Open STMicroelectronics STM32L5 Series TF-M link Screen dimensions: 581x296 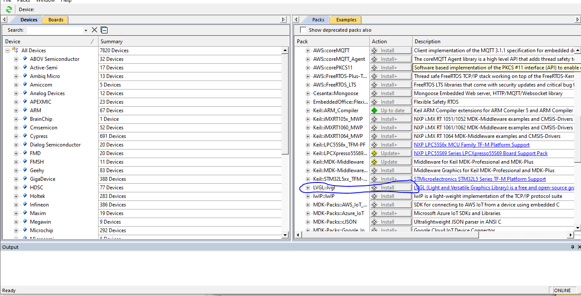click(x=480, y=179)
